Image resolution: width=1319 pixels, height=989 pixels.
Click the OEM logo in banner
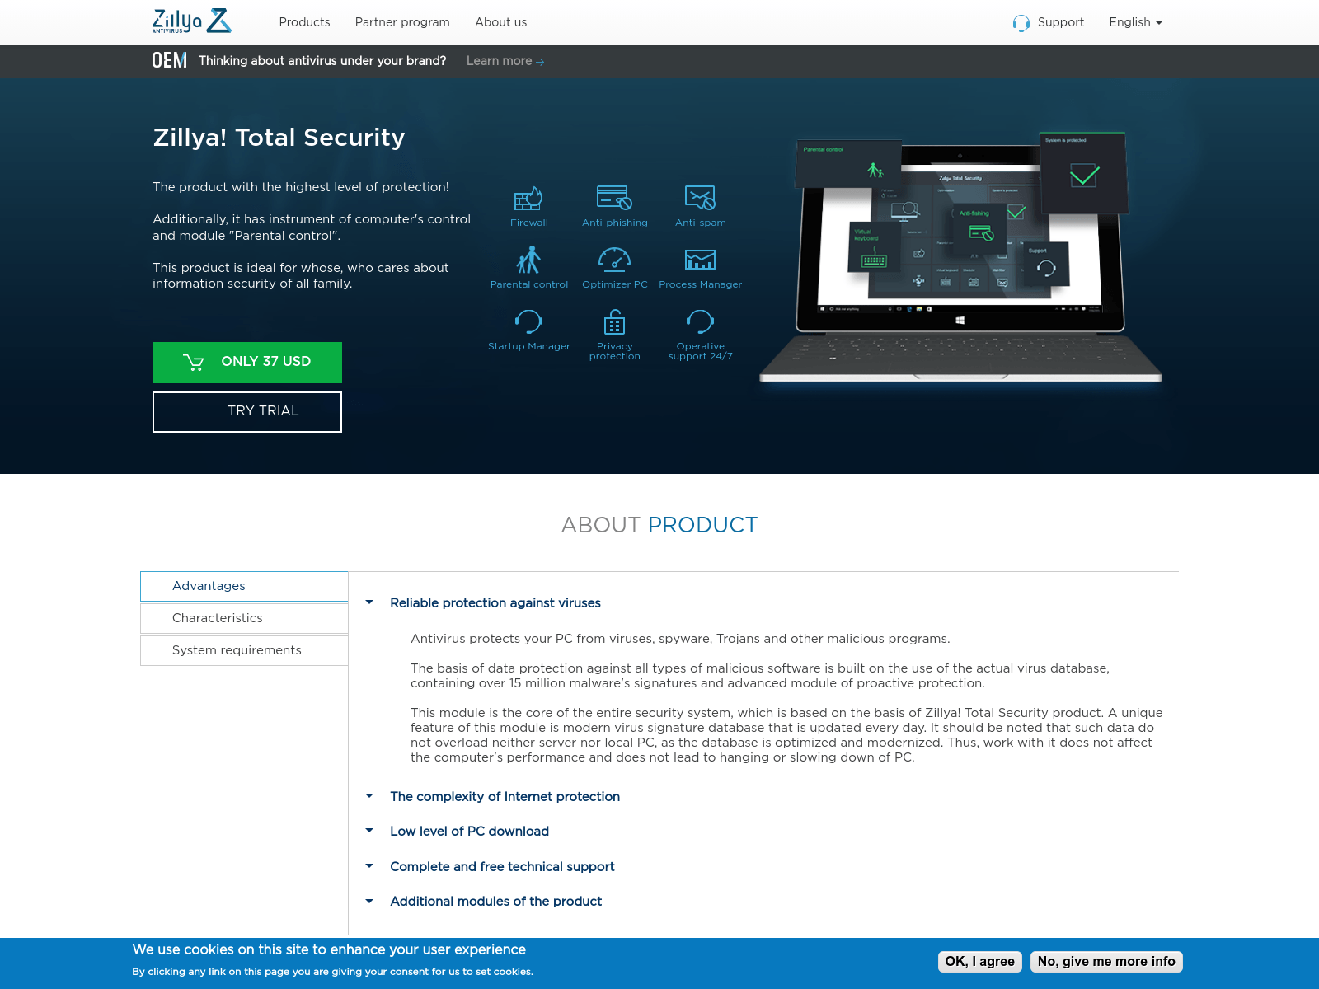[x=169, y=61]
